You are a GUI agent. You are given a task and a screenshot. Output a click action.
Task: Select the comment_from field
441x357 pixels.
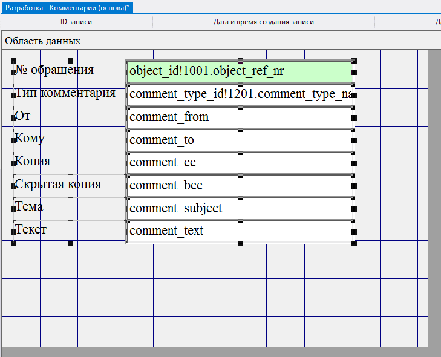point(240,117)
